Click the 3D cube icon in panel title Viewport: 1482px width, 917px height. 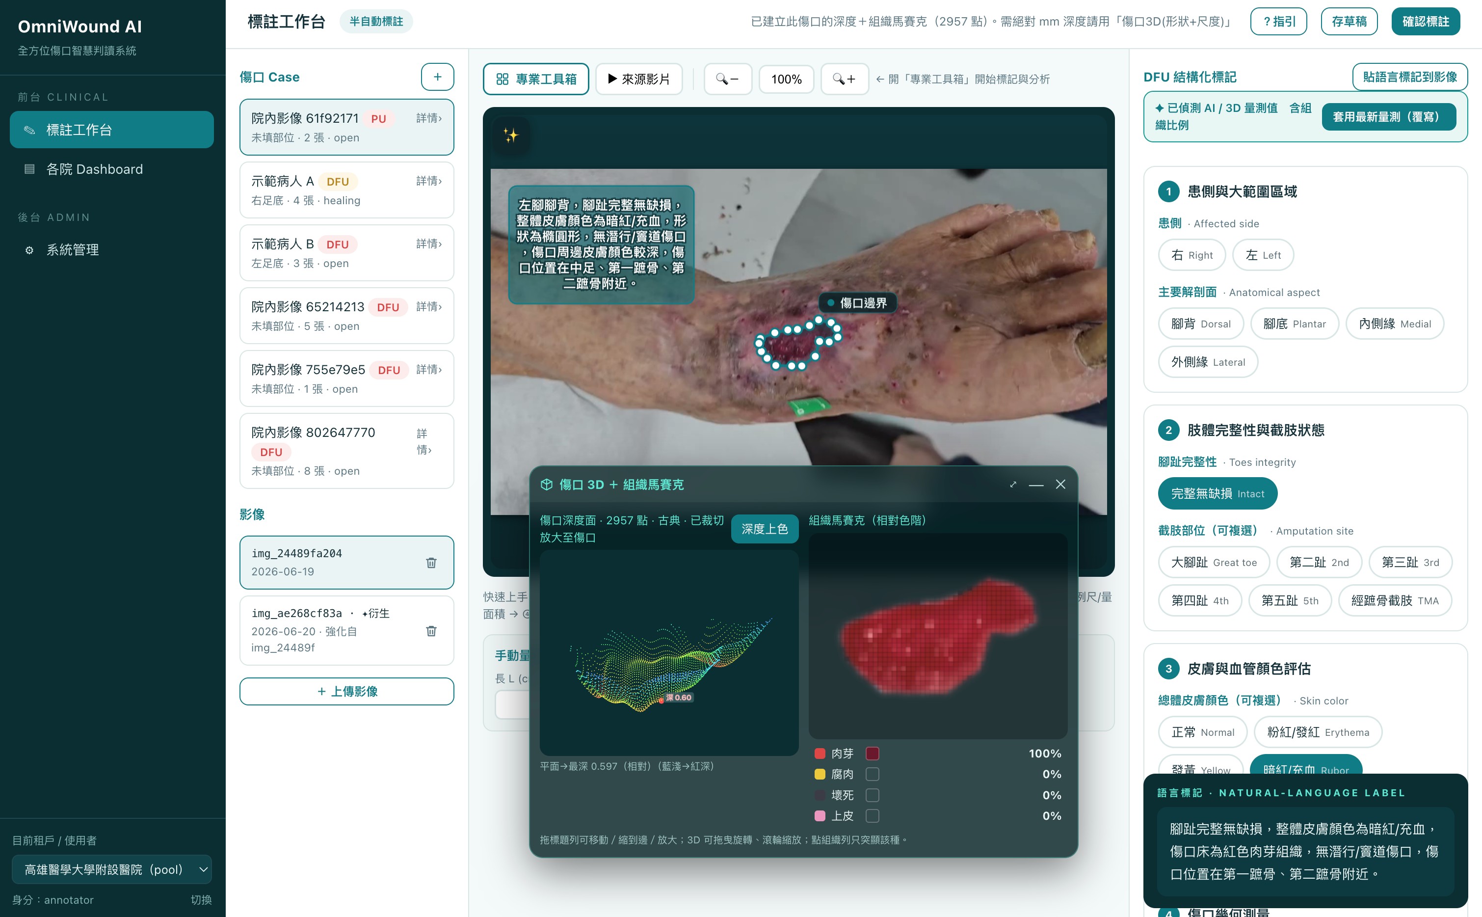point(546,485)
